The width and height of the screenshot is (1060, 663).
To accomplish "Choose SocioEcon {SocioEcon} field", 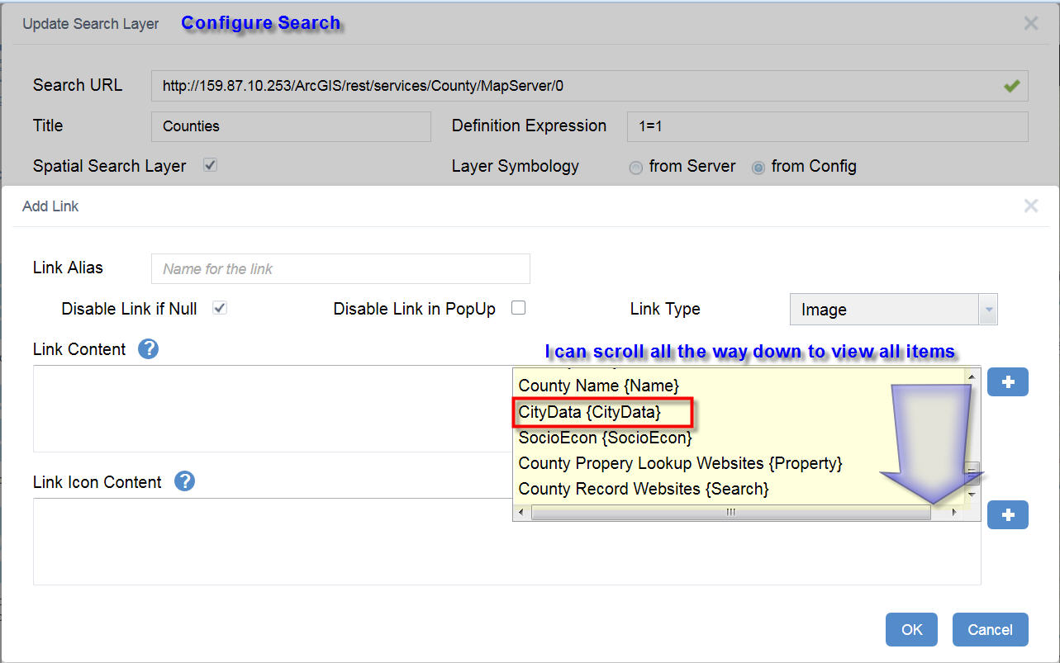I will tap(605, 438).
